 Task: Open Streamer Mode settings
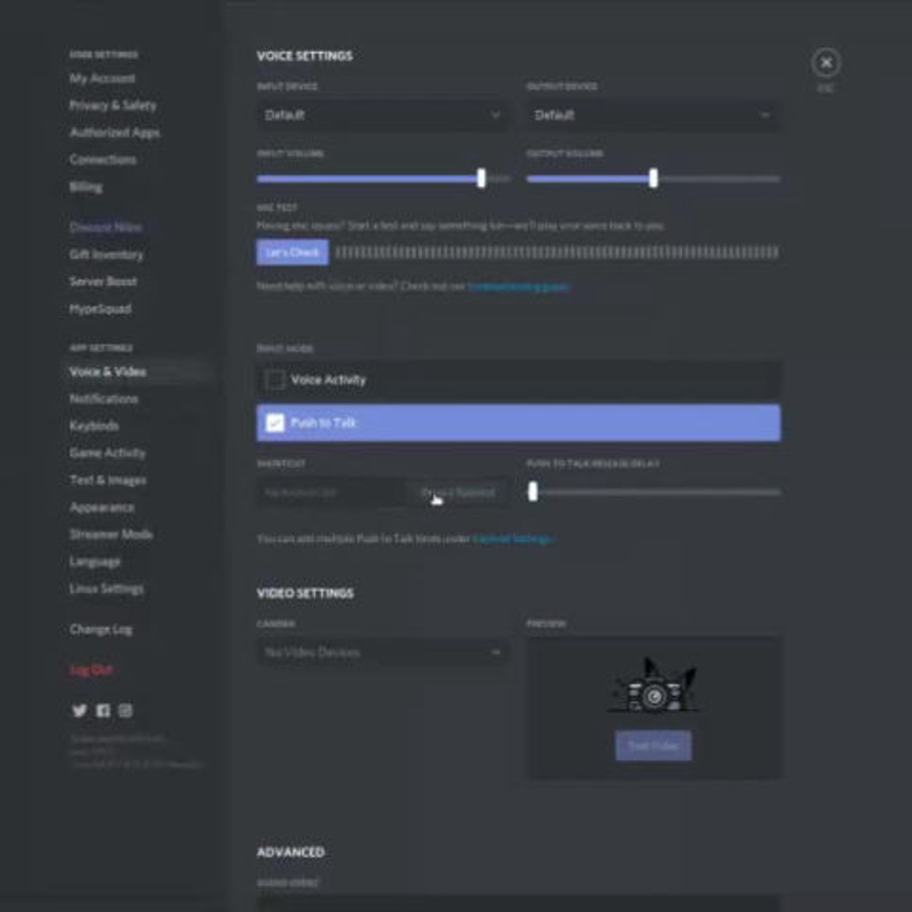coord(111,534)
